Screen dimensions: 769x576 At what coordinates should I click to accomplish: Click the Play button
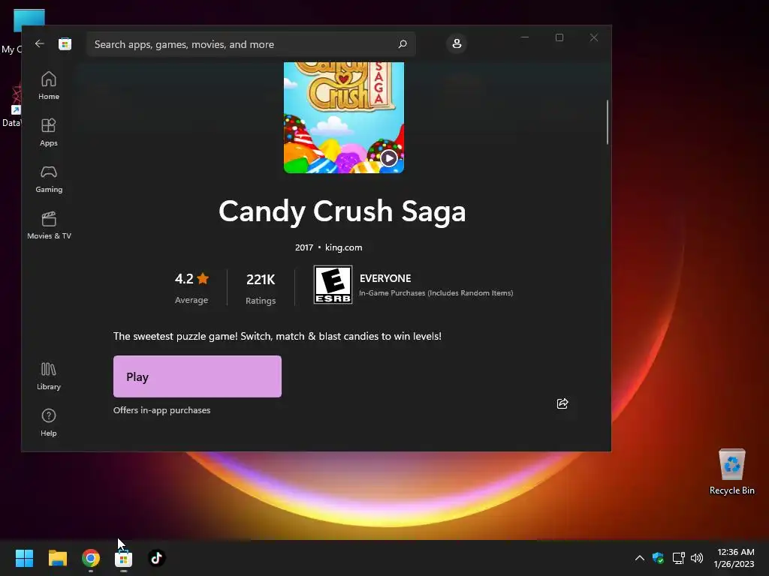198,376
